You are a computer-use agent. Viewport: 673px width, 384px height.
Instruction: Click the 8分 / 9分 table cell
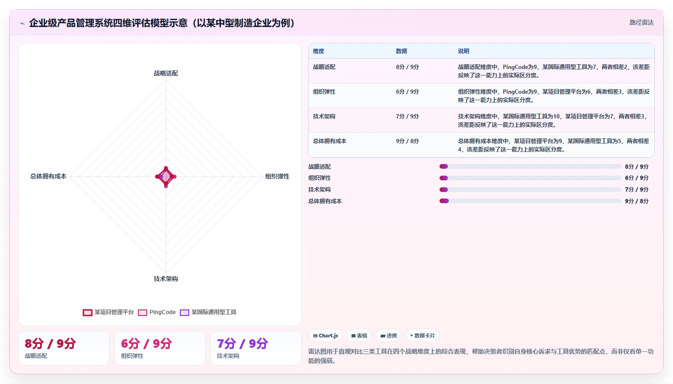pyautogui.click(x=407, y=67)
